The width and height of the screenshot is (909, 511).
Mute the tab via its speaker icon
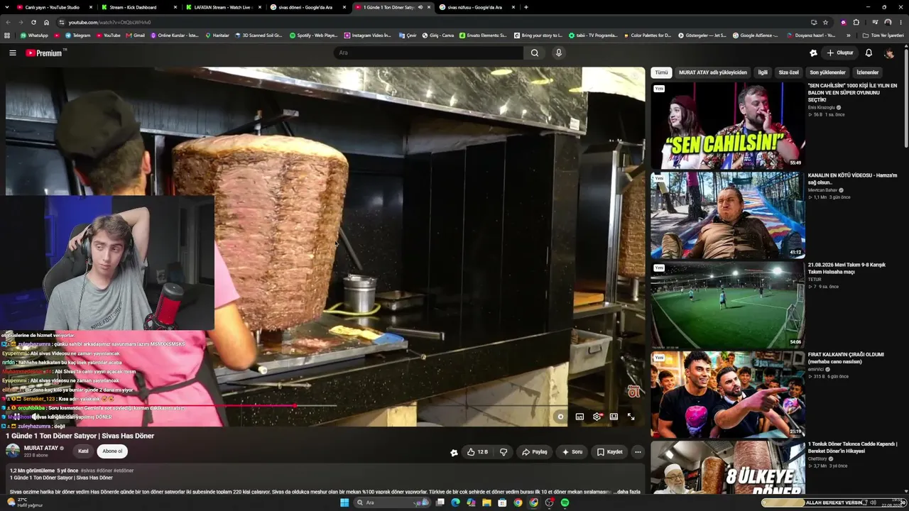pos(420,7)
